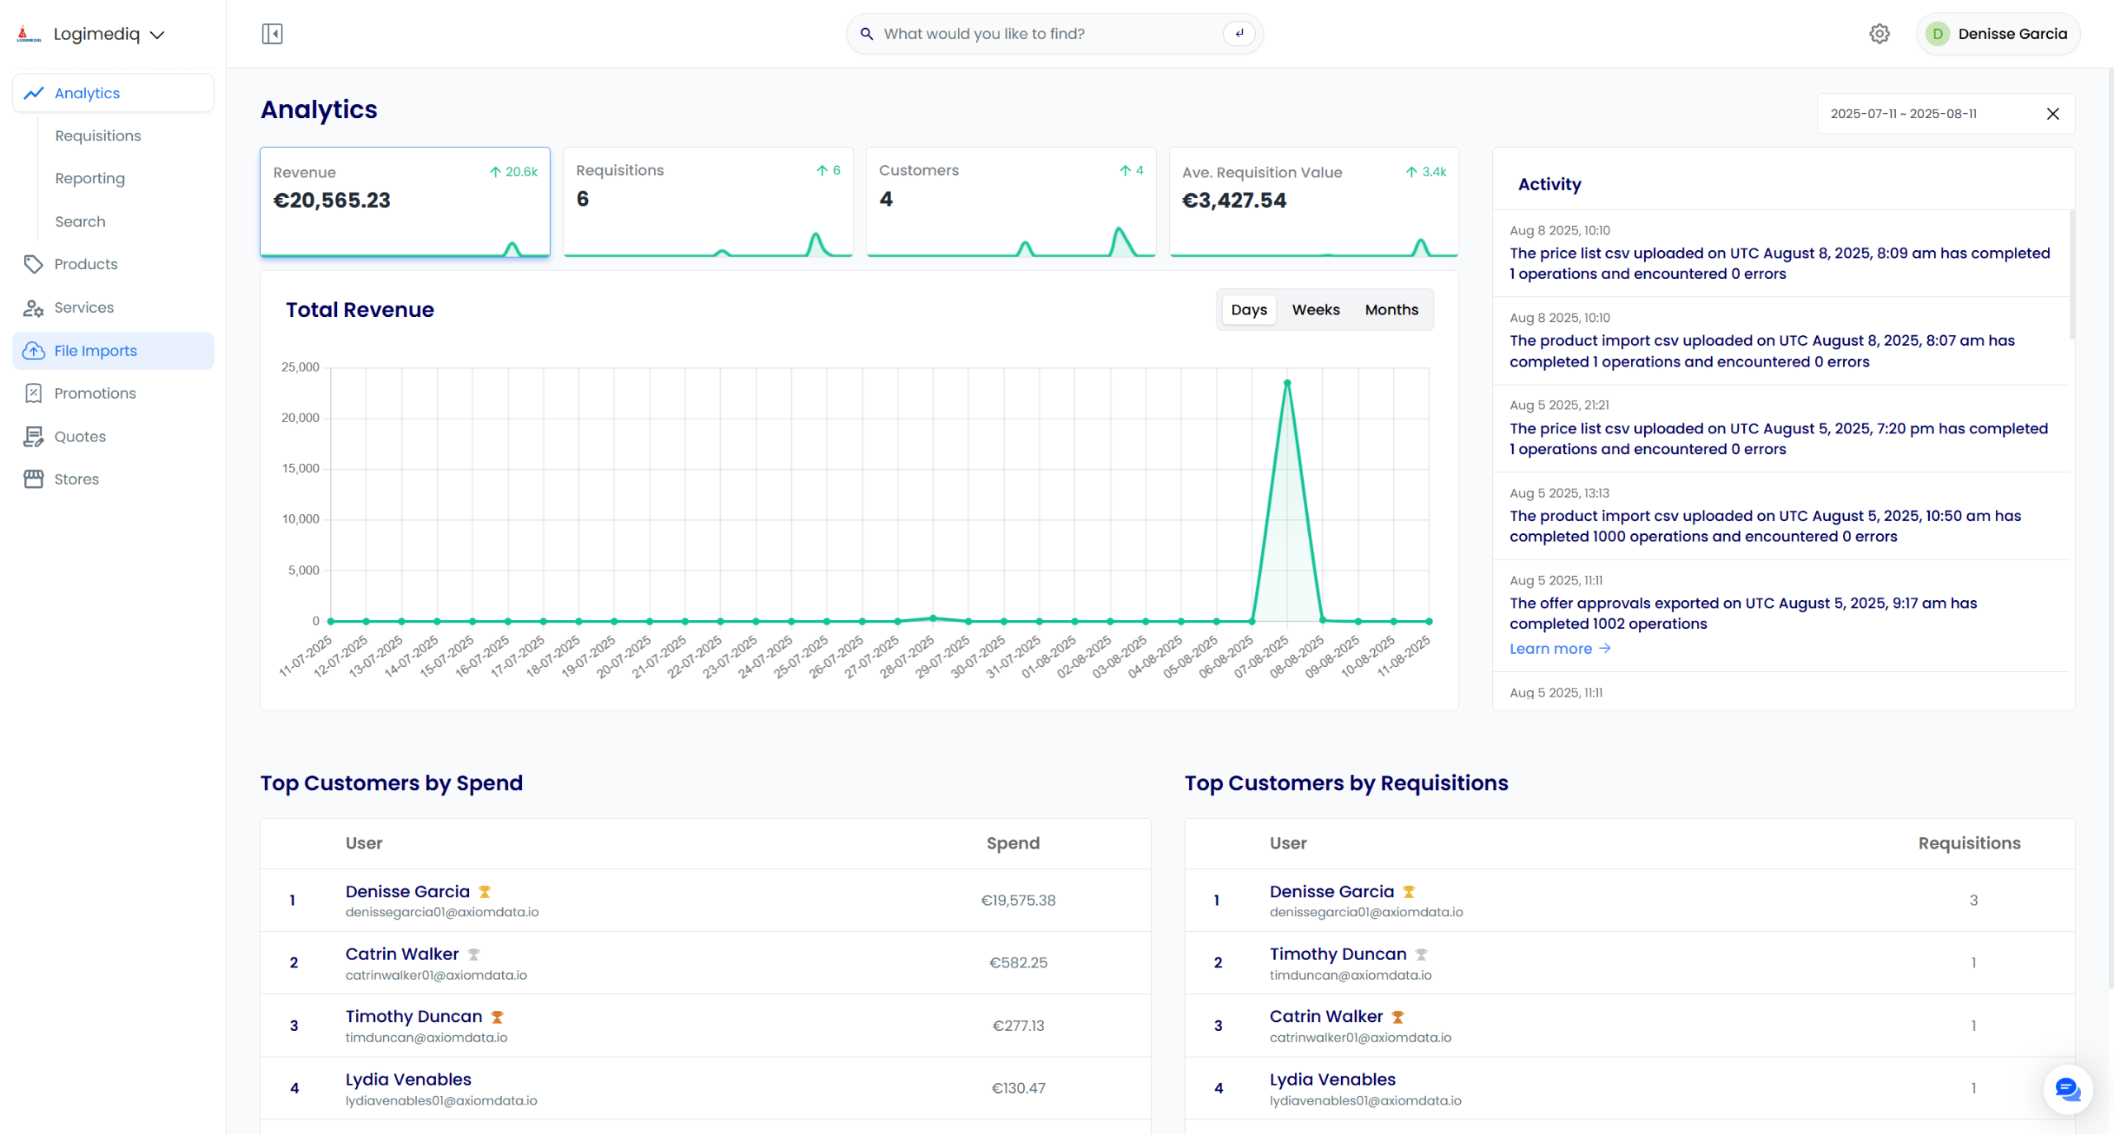Go to Requisitions in sidebar
2114x1135 pixels.
[97, 136]
